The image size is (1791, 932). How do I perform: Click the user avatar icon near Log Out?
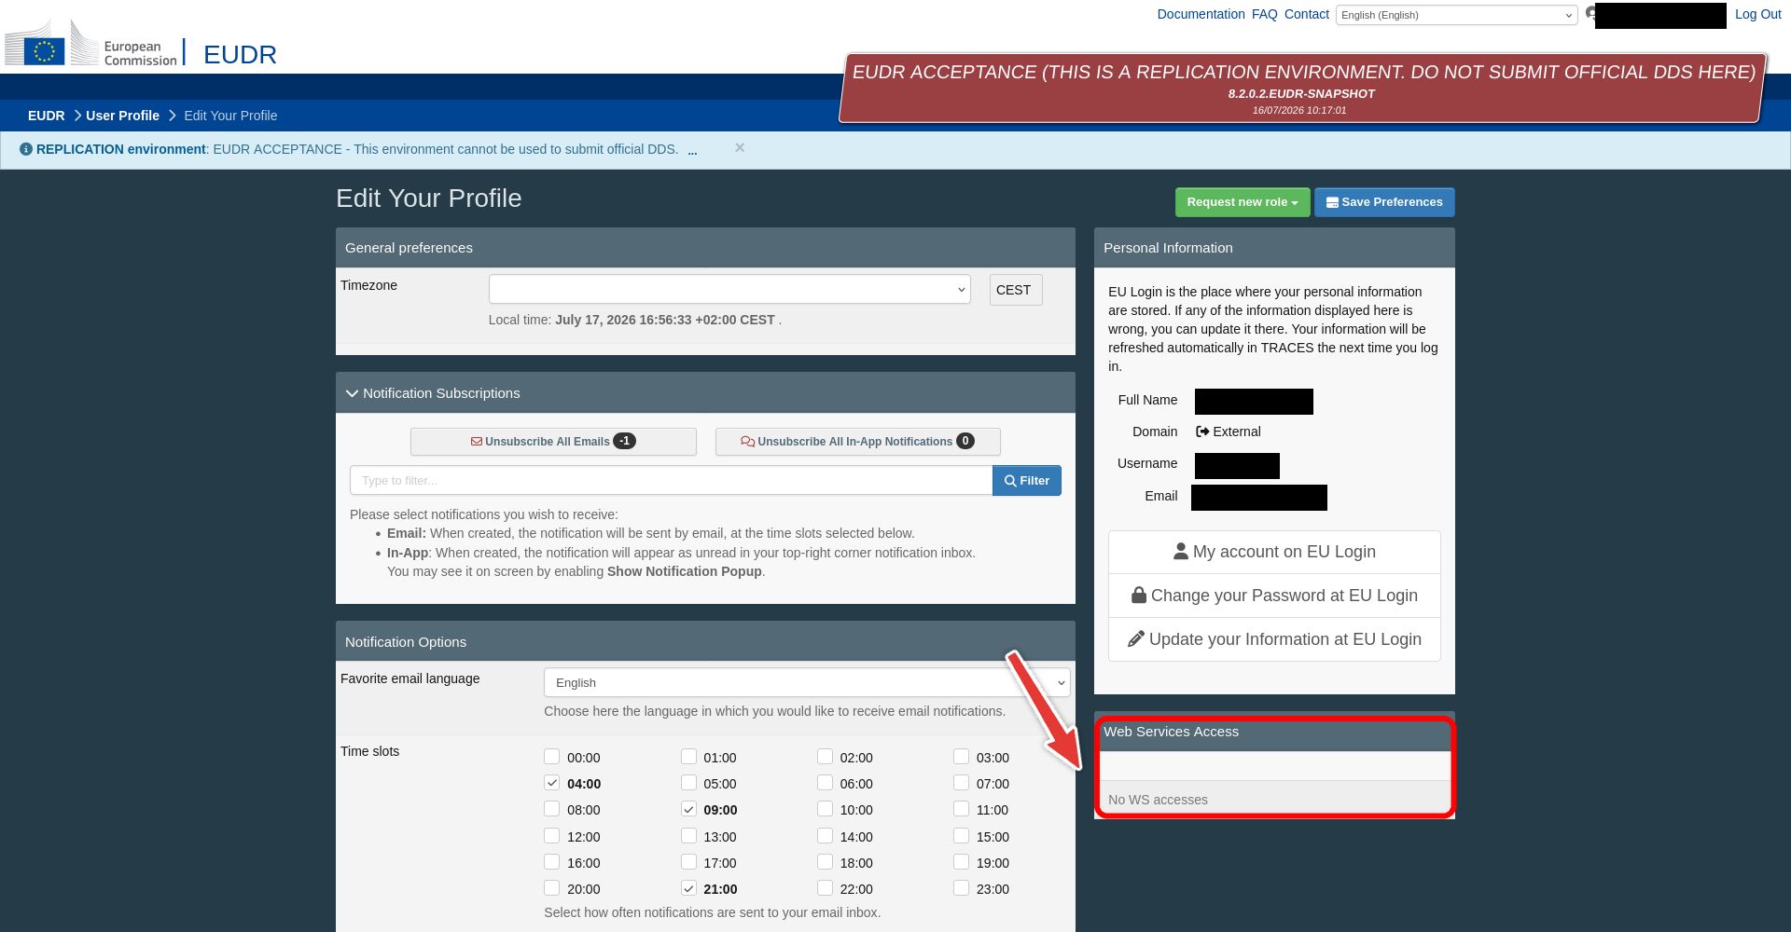point(1590,14)
